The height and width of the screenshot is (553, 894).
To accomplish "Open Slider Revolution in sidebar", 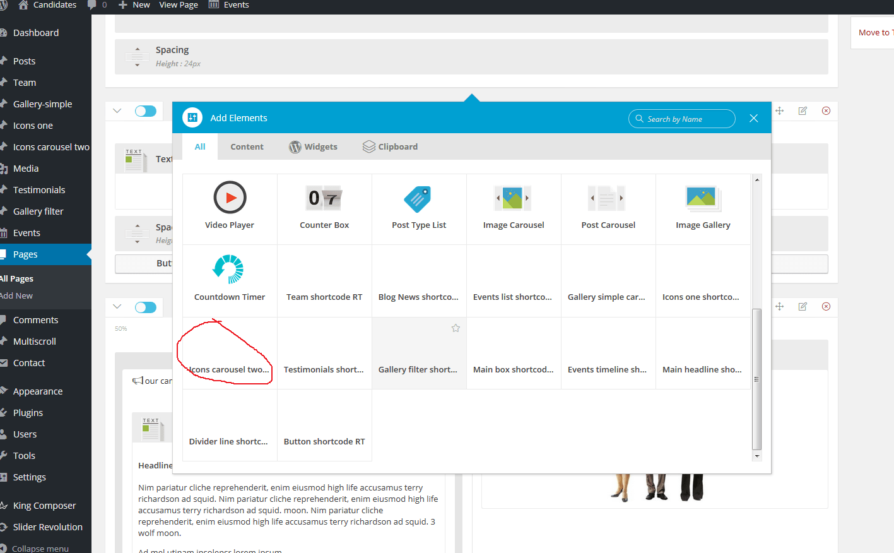I will 47,527.
